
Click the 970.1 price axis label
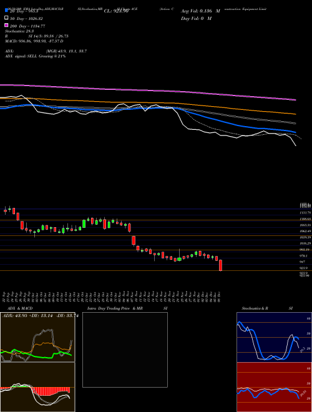point(303,256)
